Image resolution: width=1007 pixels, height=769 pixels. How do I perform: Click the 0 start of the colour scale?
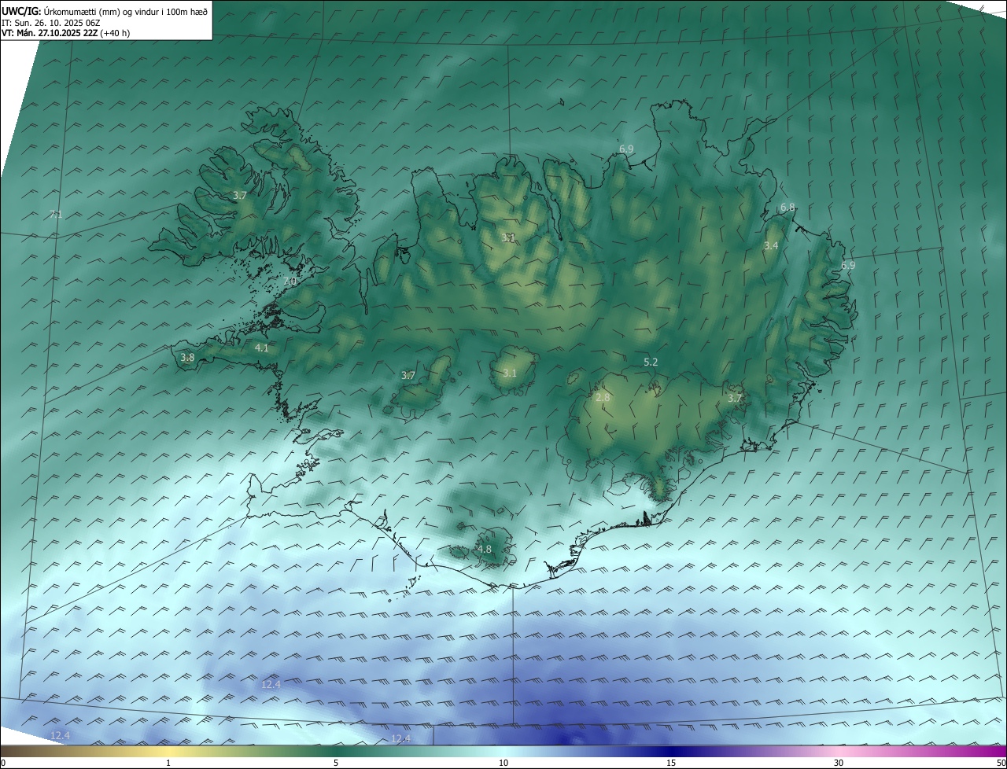pos(4,763)
